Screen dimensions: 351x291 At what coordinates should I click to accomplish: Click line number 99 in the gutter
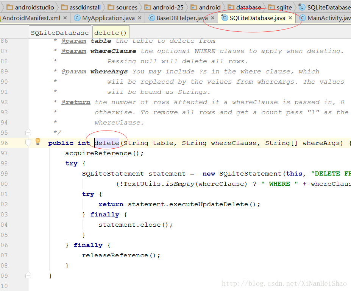tap(4, 174)
